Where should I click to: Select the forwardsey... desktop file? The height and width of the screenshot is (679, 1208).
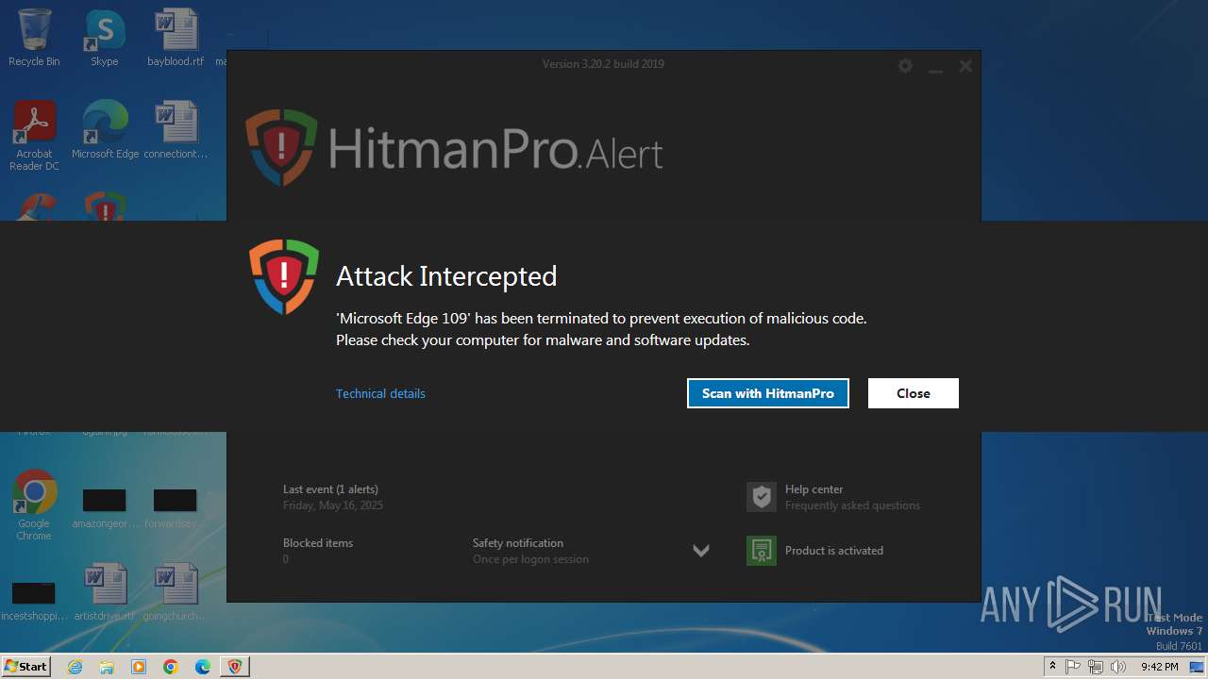pyautogui.click(x=176, y=507)
